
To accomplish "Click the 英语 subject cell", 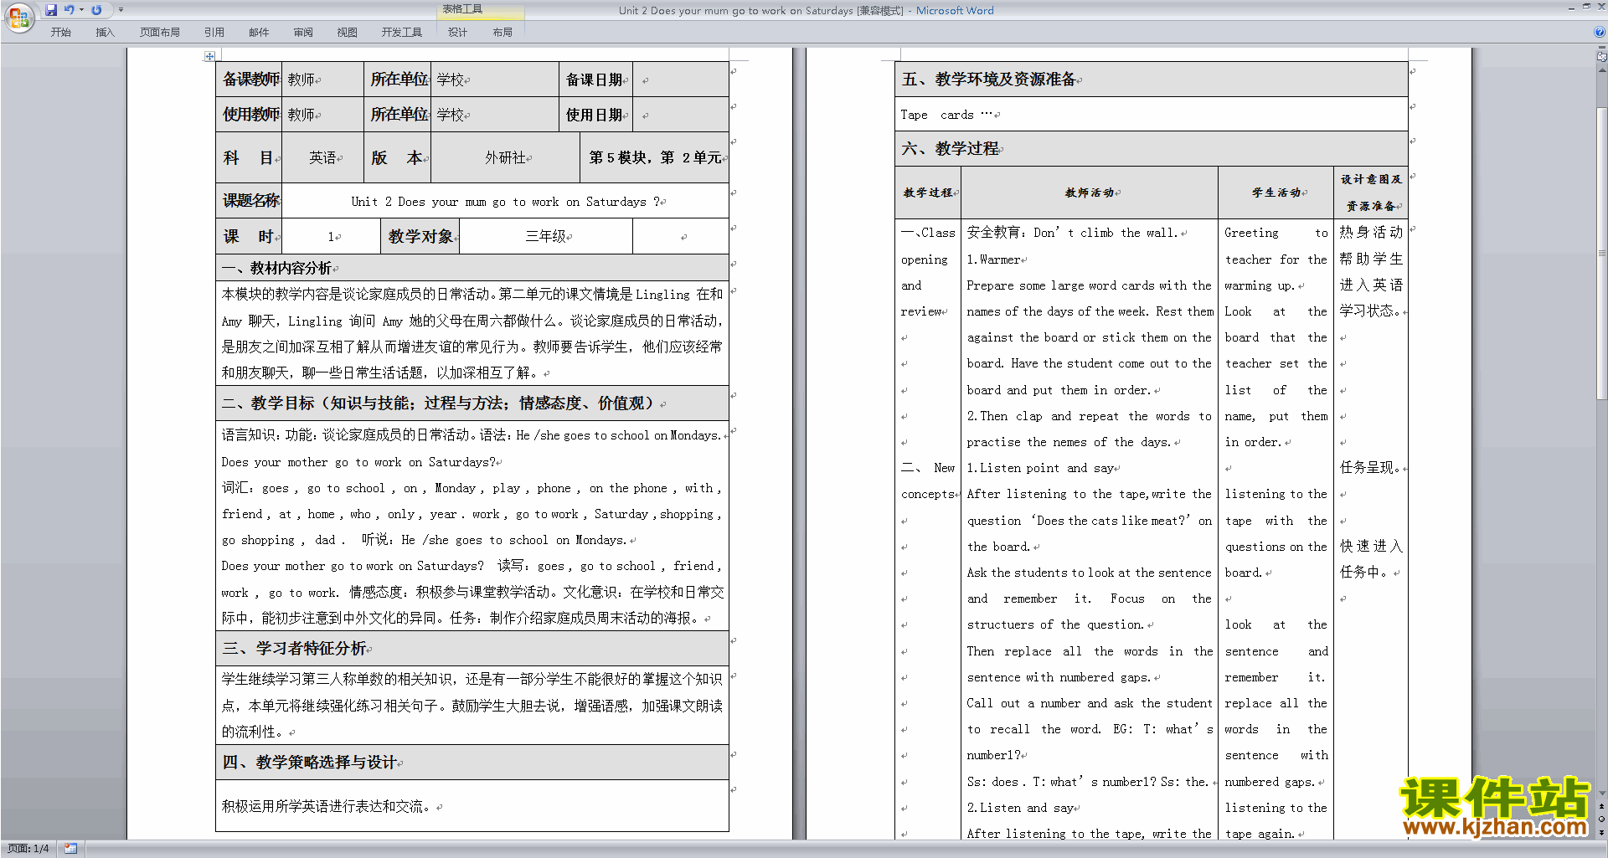I will point(323,157).
